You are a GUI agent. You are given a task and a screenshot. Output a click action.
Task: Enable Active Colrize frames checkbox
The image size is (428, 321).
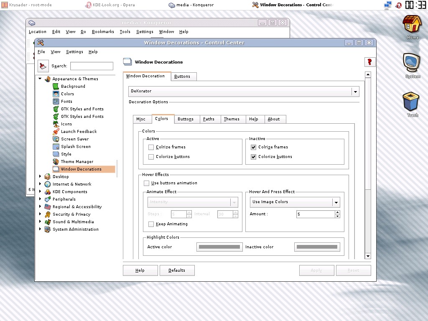pyautogui.click(x=151, y=148)
